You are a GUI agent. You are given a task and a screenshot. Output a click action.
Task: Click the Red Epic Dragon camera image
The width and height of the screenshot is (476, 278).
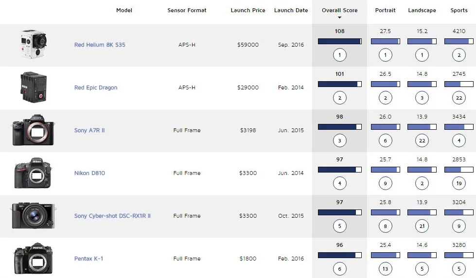(34, 87)
